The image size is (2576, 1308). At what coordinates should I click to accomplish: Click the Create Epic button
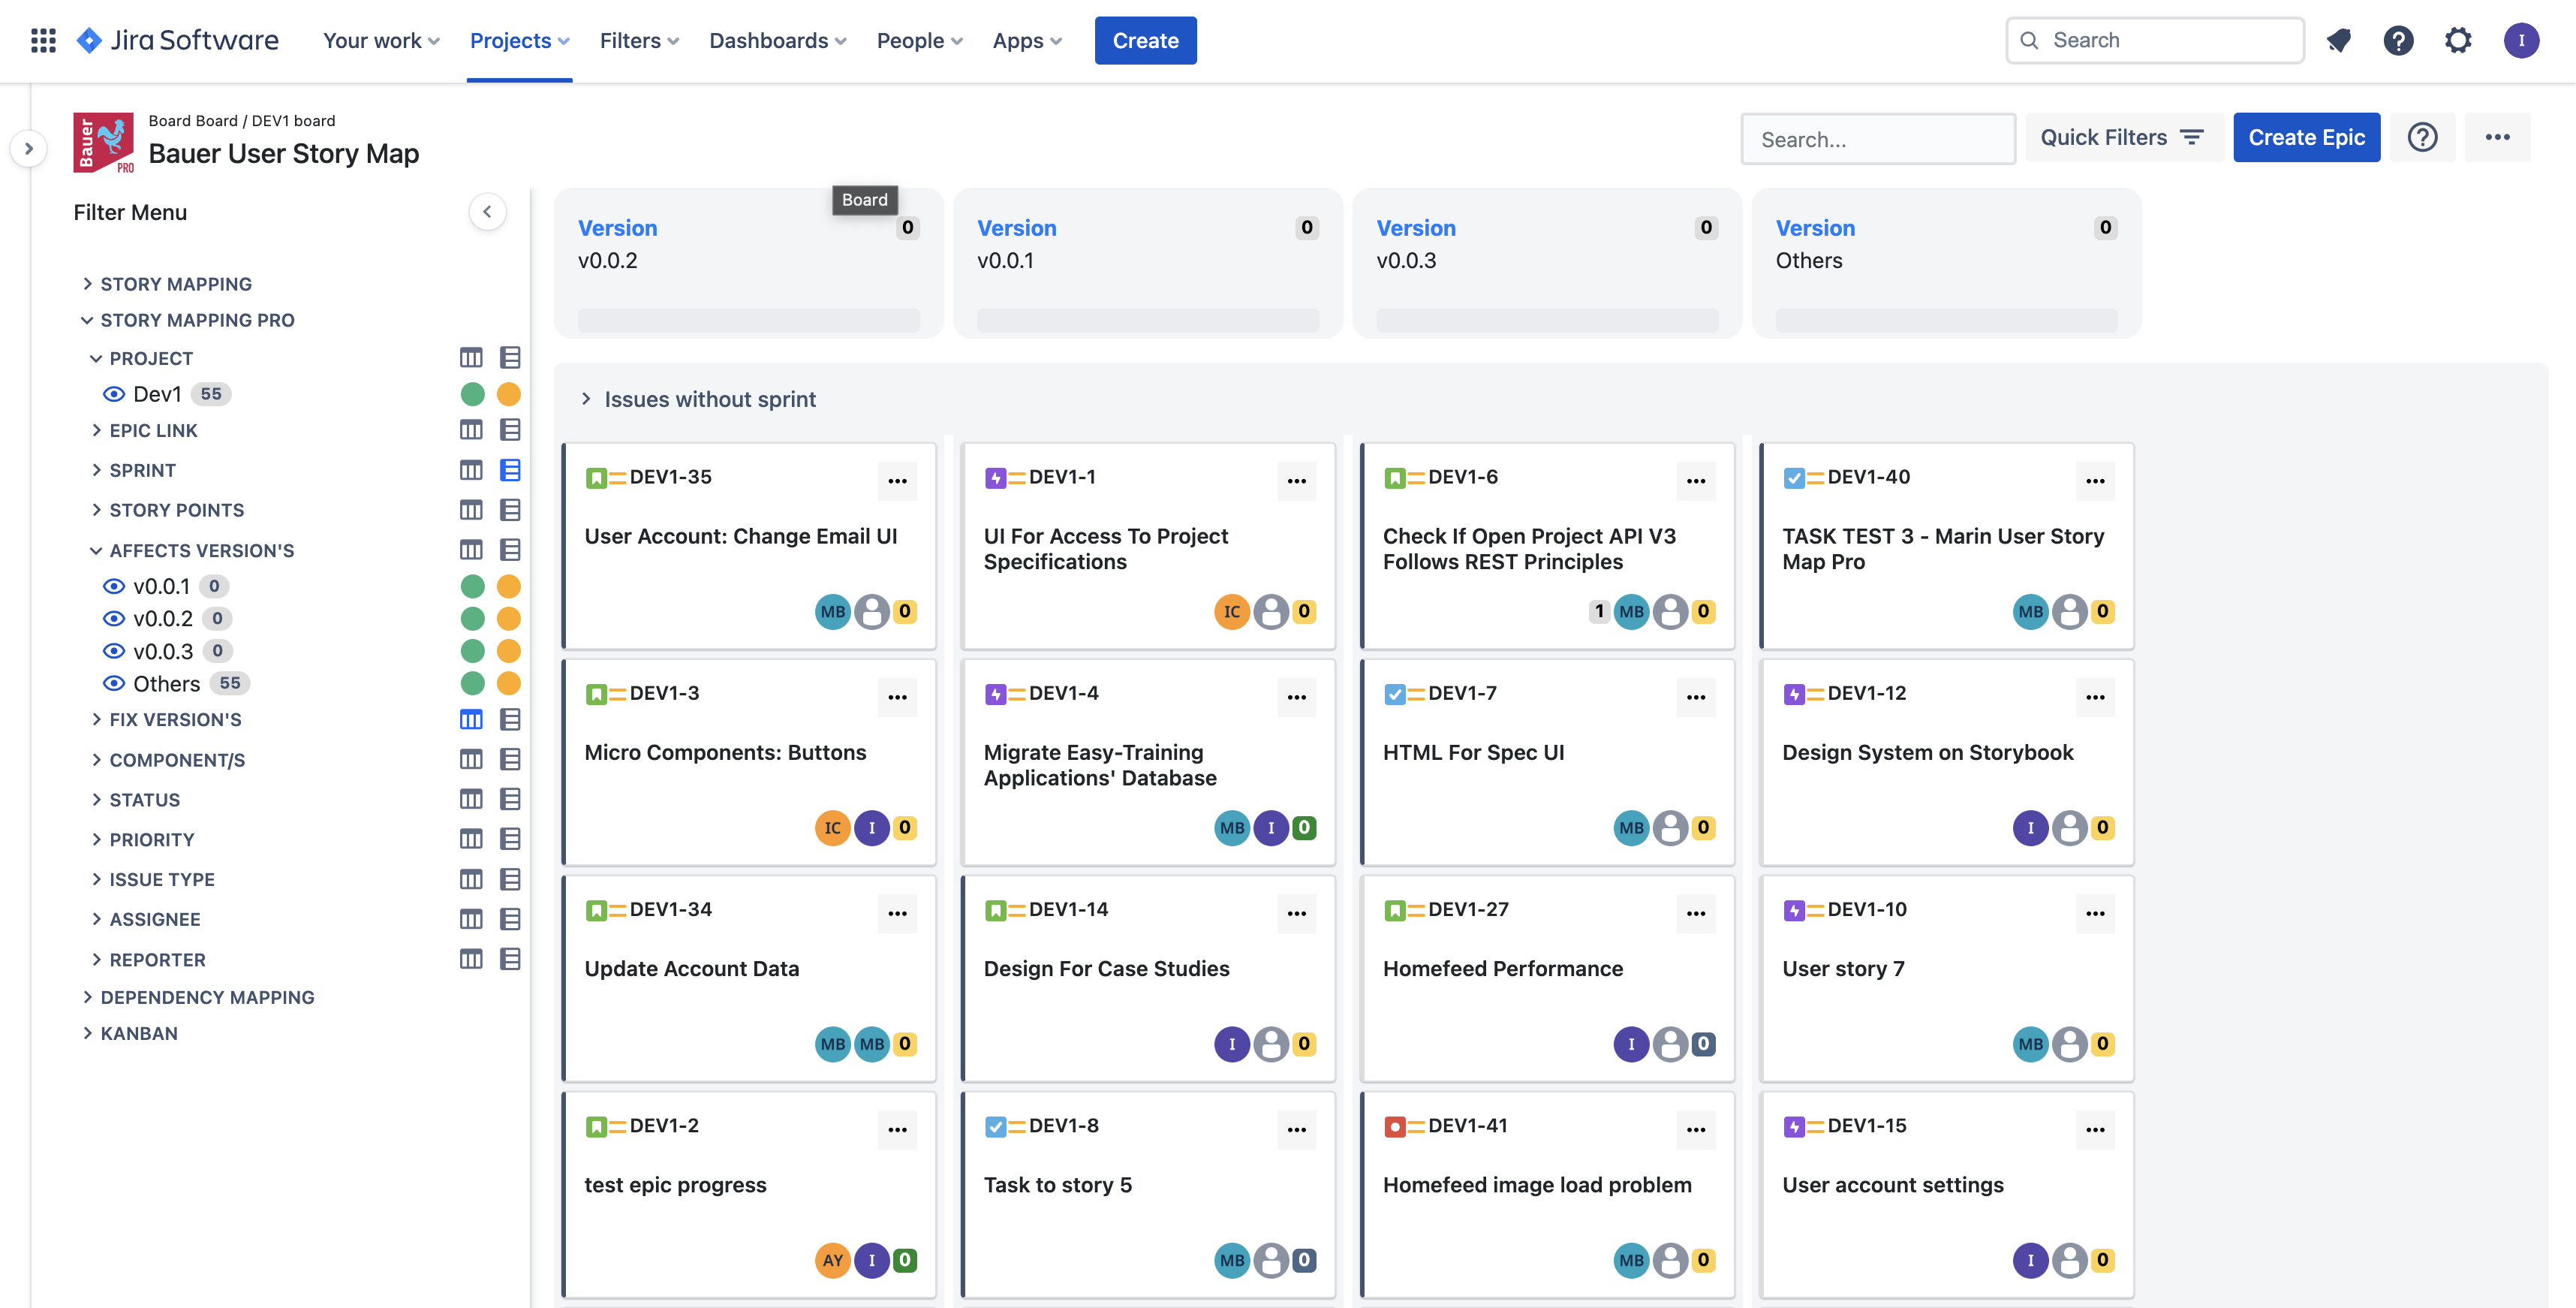[2306, 137]
